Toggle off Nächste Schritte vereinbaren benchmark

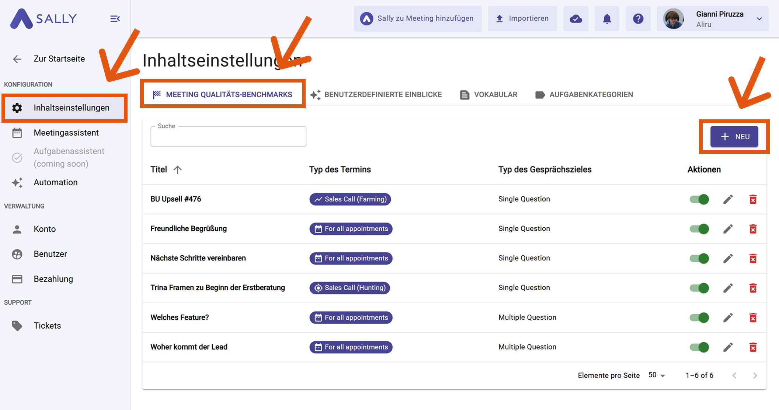point(699,258)
